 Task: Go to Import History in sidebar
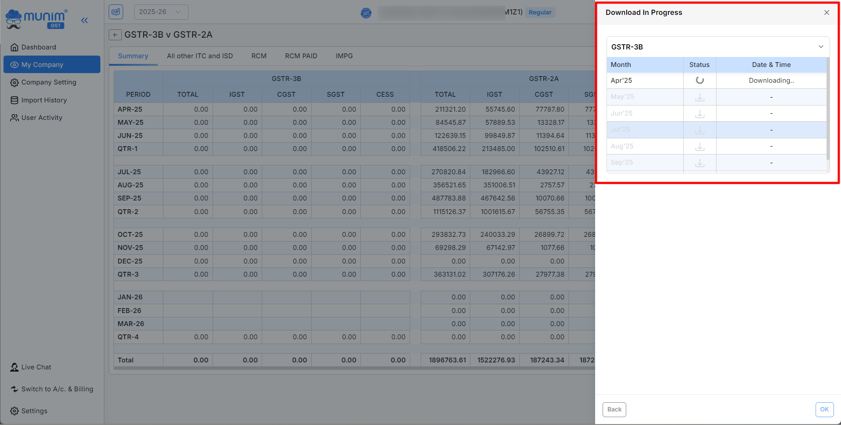(x=44, y=100)
